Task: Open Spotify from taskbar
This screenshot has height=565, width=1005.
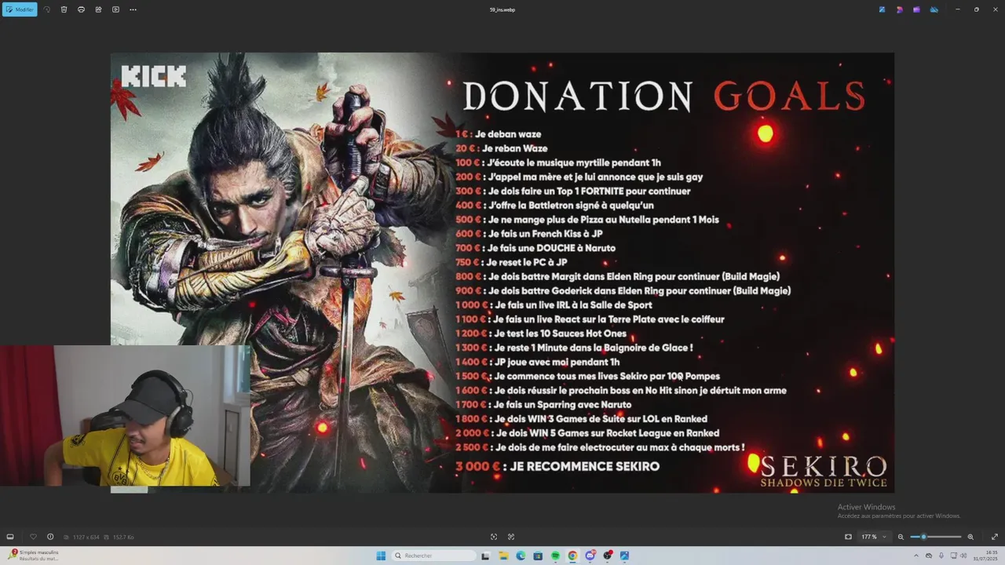Action: [555, 556]
